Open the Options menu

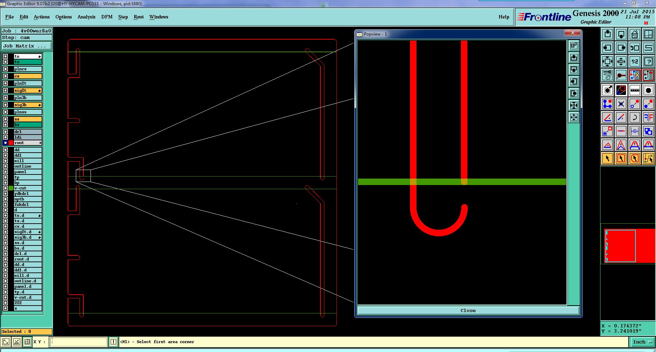[x=64, y=17]
